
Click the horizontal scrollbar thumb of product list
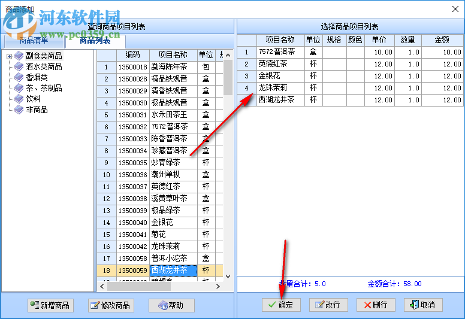click(139, 287)
